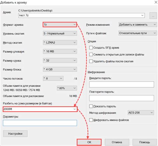Image resolution: width=158 pixels, height=146 pixels.
Task: Open the word size 32 dropdown
Action: (60, 60)
